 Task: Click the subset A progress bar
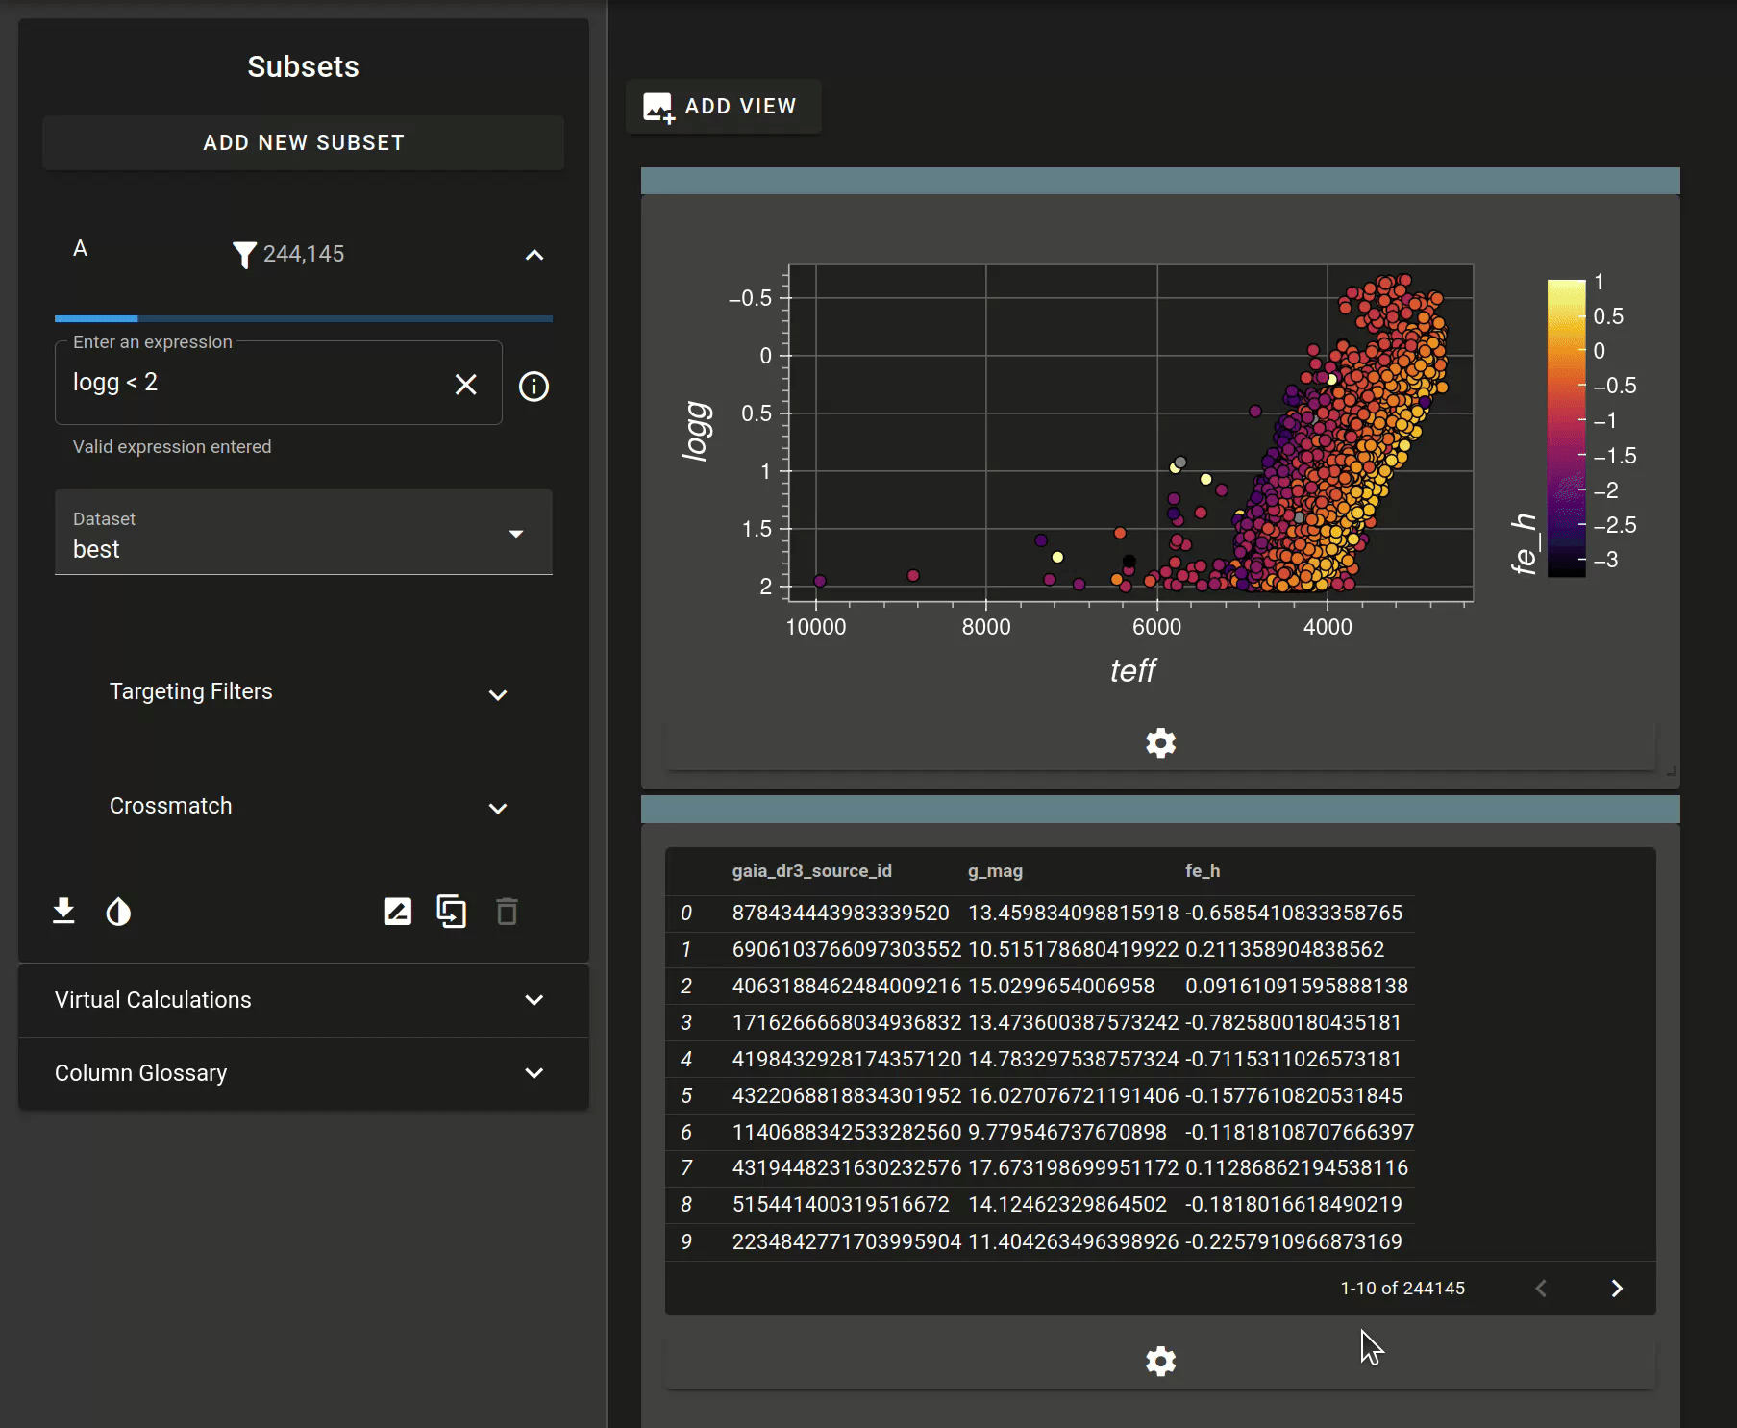pos(303,318)
